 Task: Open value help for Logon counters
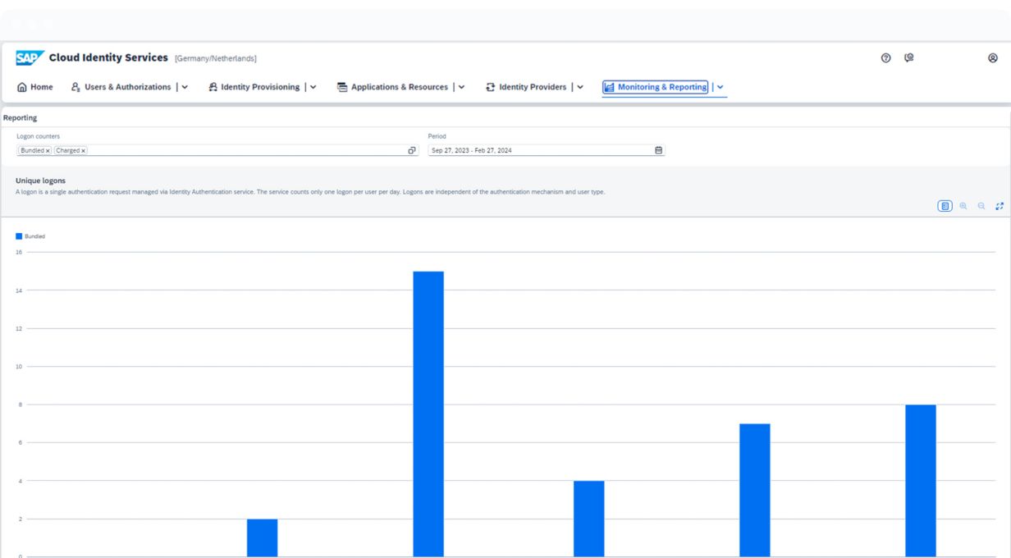point(412,150)
